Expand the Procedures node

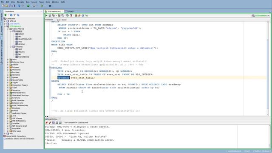coord(8,70)
